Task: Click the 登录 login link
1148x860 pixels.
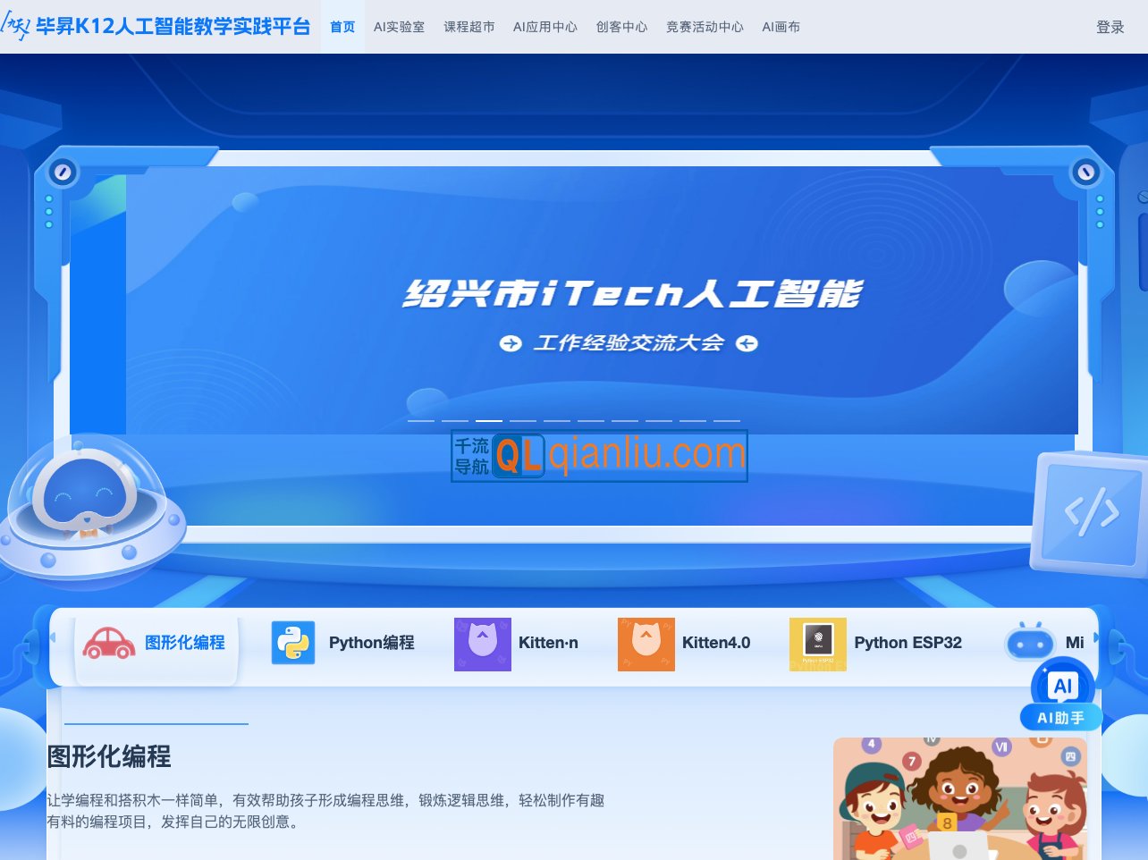Action: point(1110,27)
